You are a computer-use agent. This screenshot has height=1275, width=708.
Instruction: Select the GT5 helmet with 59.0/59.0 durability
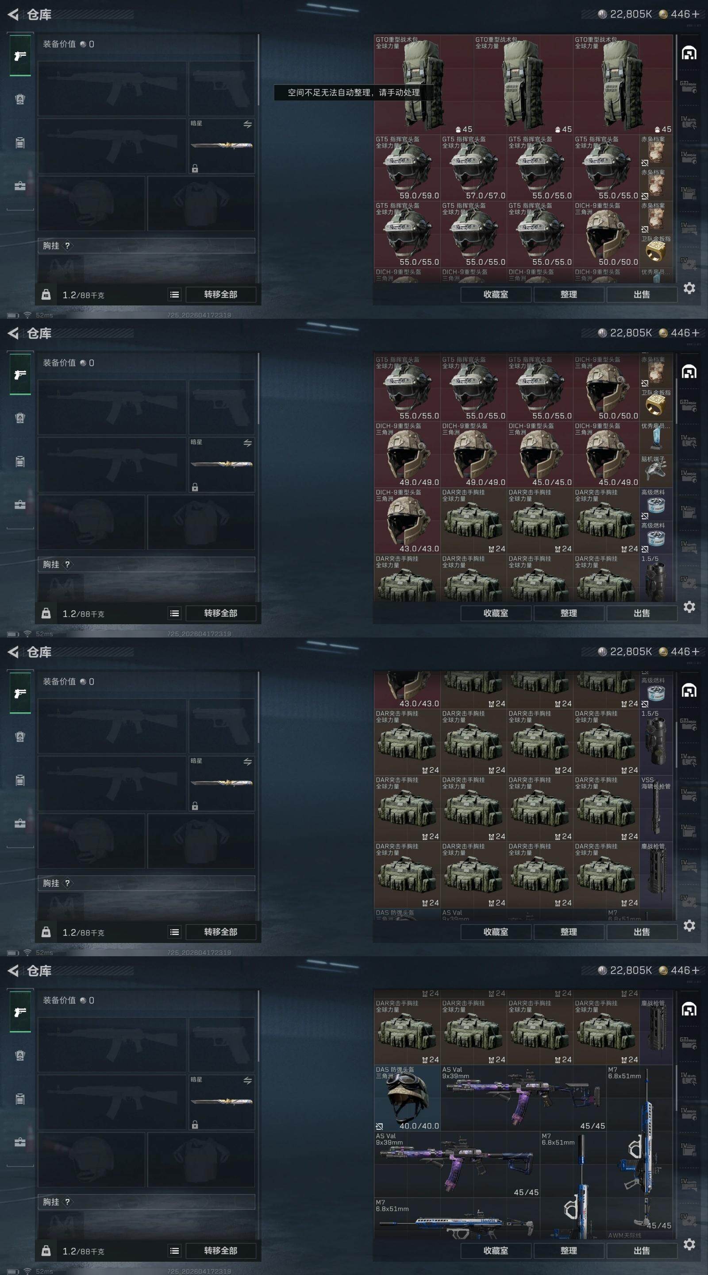point(407,168)
